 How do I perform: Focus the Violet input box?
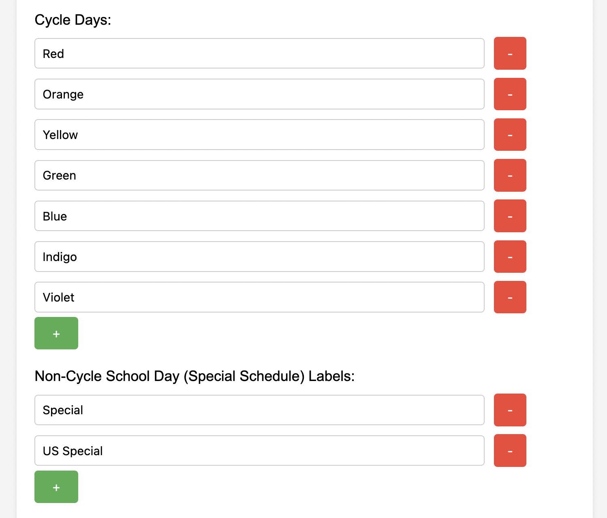(x=259, y=297)
